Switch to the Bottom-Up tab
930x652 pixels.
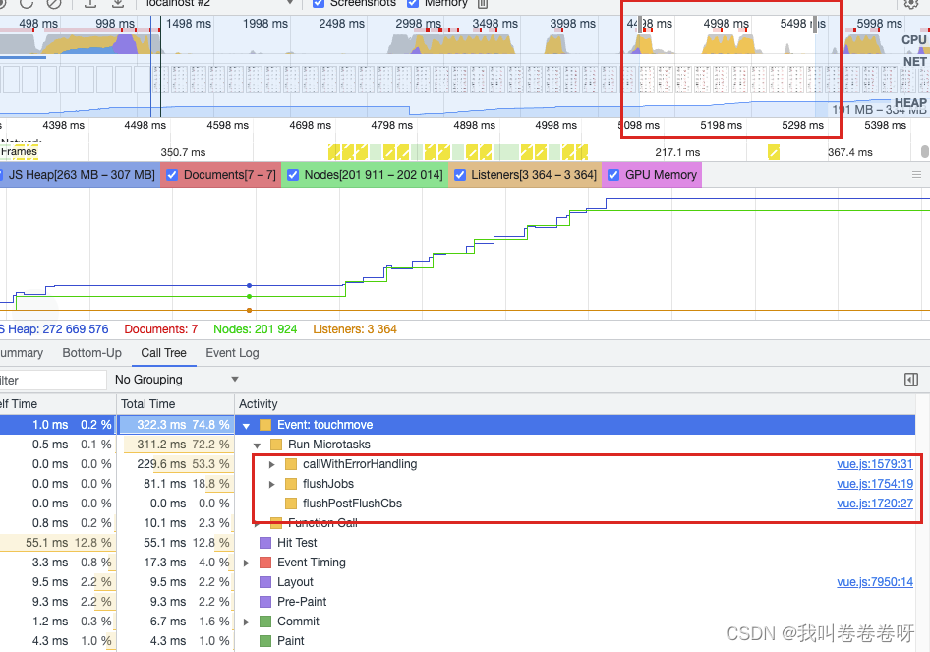(x=91, y=353)
